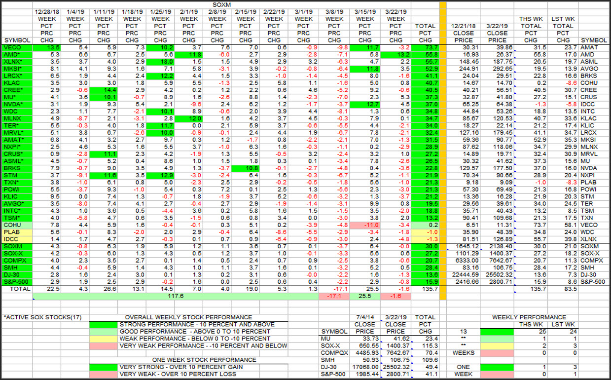
Task: Select the 3/8/19 week header
Action: coord(334,11)
